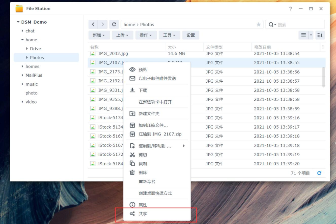Image resolution: width=336 pixels, height=224 pixels.
Task: Star the Photos path as a favorite
Action: click(x=259, y=24)
